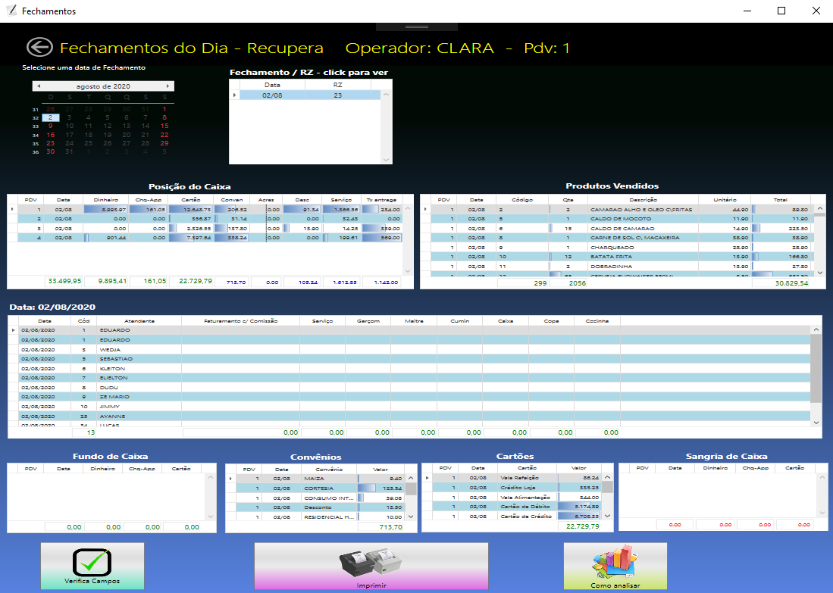The height and width of the screenshot is (593, 833).
Task: Click the top center grip handle
Action: [x=417, y=27]
